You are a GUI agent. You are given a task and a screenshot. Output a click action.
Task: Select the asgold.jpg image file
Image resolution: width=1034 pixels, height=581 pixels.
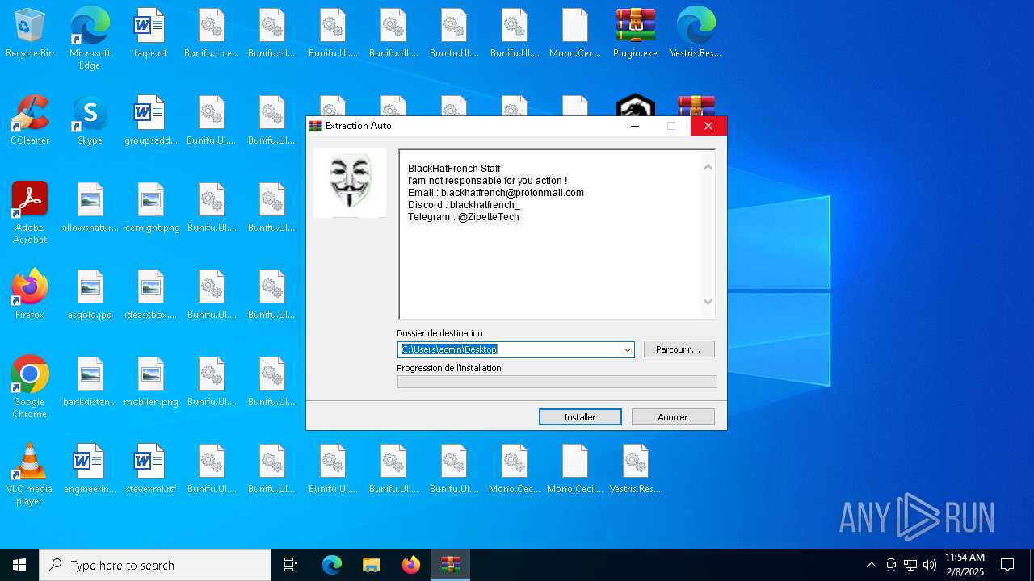[x=90, y=295]
